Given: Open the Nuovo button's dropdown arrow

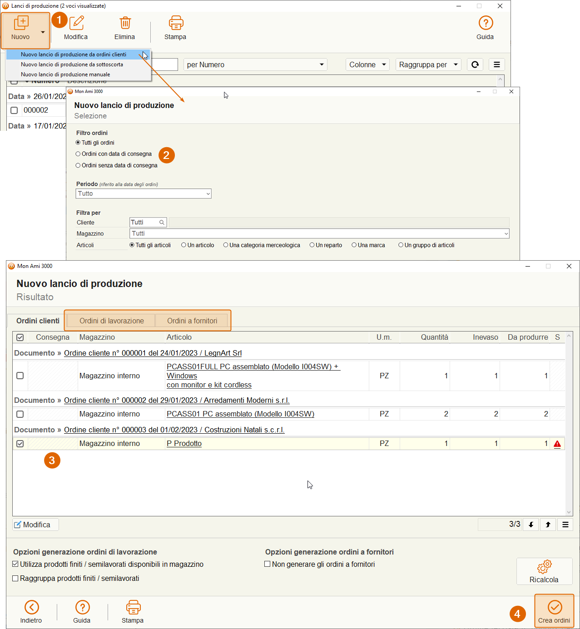Looking at the screenshot, I should tap(43, 32).
